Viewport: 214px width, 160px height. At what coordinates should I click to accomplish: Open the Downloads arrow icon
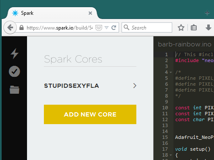pyautogui.click(x=209, y=27)
